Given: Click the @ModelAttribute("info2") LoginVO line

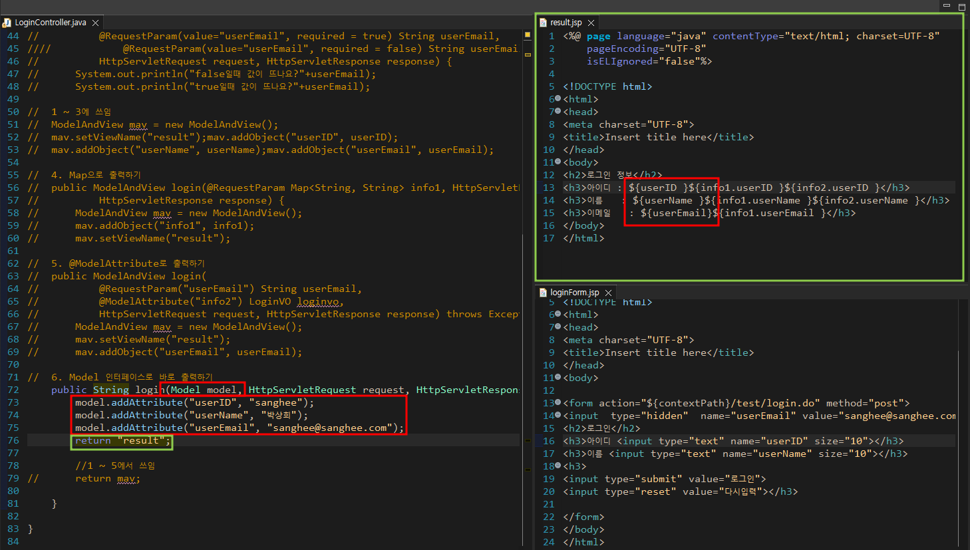Looking at the screenshot, I should (222, 301).
